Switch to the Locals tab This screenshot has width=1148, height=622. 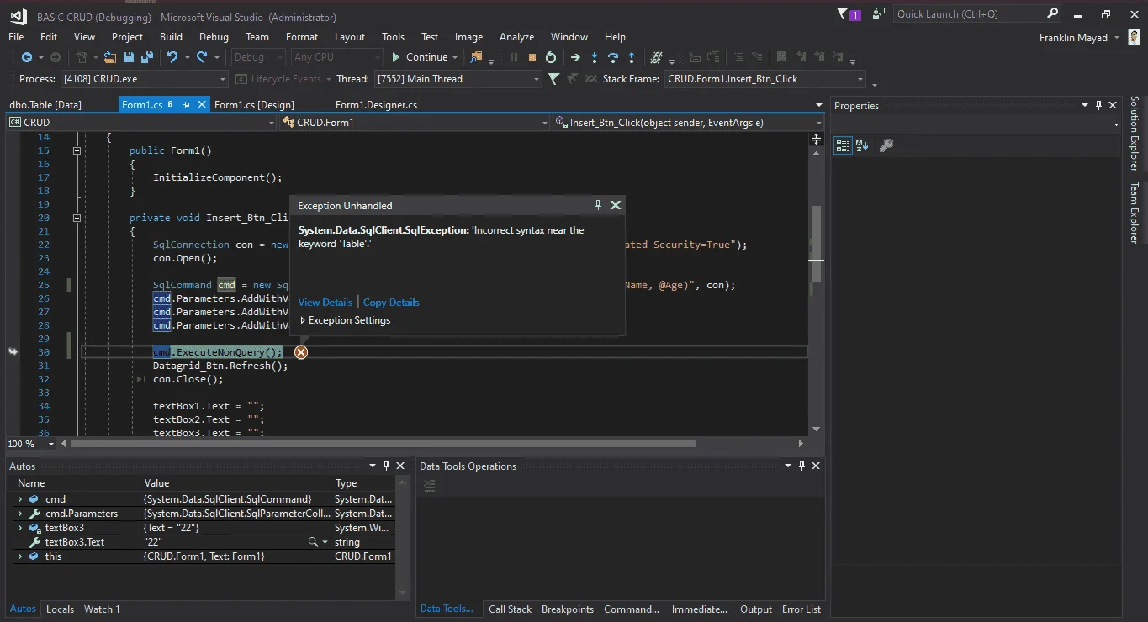60,609
